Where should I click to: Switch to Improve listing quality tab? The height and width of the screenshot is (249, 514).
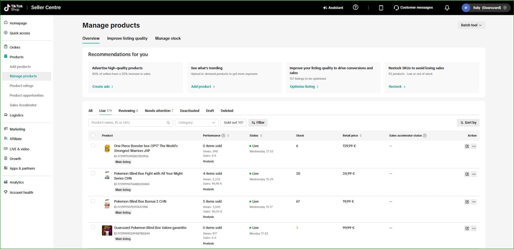pos(127,39)
